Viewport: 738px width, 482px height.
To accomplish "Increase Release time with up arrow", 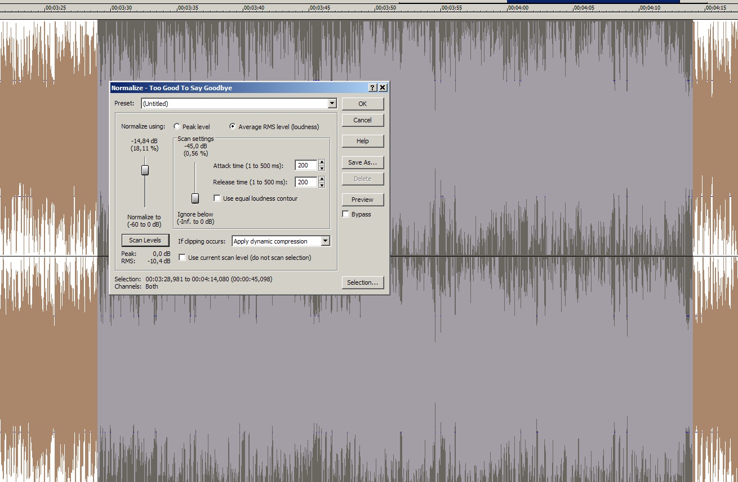I will point(322,179).
